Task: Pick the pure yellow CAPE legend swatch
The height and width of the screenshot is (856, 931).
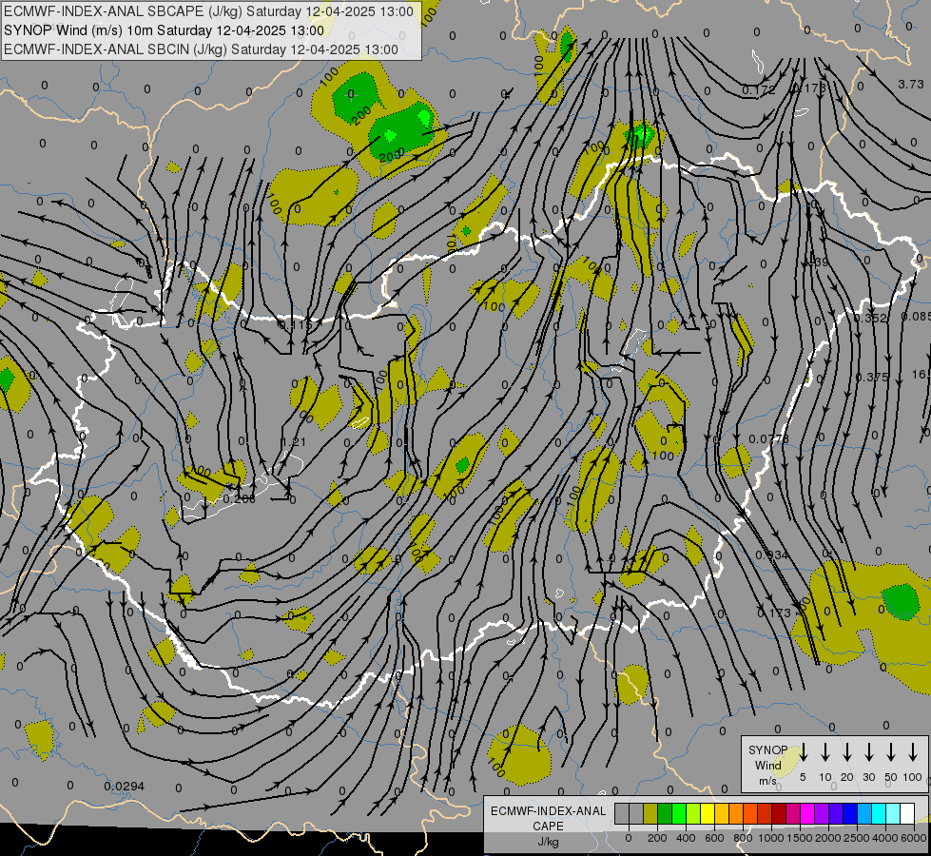Action: (708, 813)
